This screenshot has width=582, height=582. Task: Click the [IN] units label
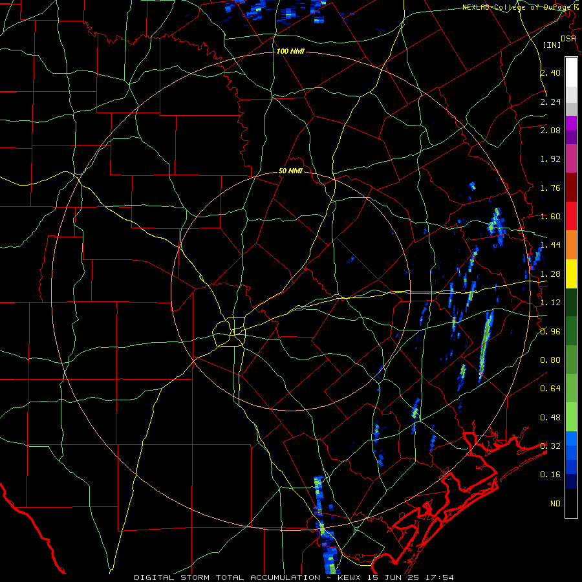click(x=552, y=45)
